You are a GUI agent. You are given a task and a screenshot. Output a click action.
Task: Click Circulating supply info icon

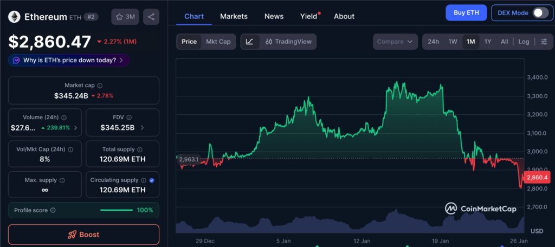144,180
